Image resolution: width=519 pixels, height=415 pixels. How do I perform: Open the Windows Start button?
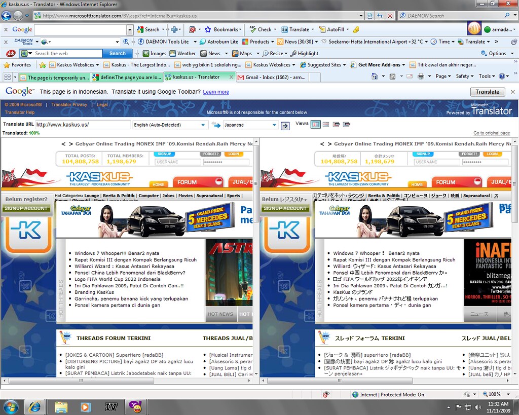pos(10,406)
